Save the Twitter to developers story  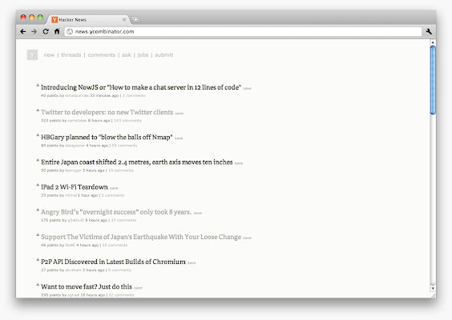click(180, 114)
